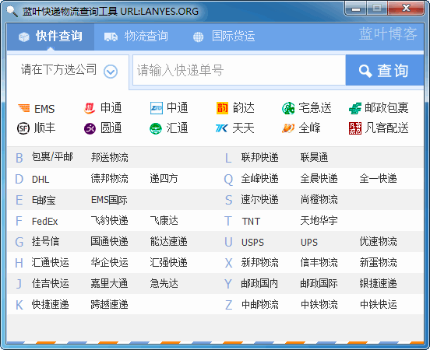The width and height of the screenshot is (430, 350).
Task: Focus the 请输入快递单号 tracking number field
Action: pyautogui.click(x=239, y=70)
